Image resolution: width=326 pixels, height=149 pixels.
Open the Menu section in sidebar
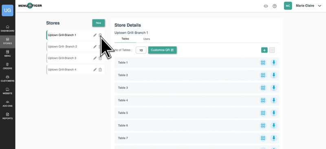pyautogui.click(x=7, y=53)
